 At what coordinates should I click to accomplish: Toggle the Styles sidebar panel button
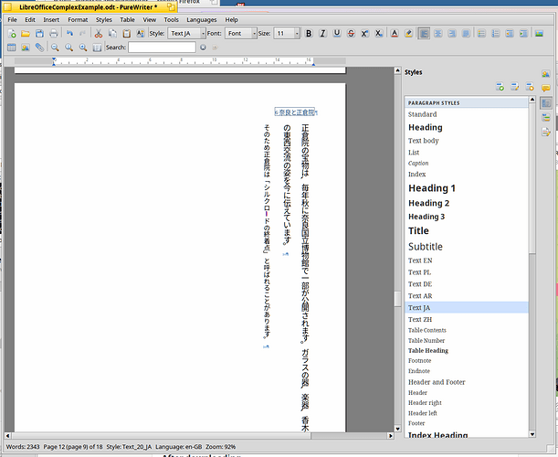point(545,103)
